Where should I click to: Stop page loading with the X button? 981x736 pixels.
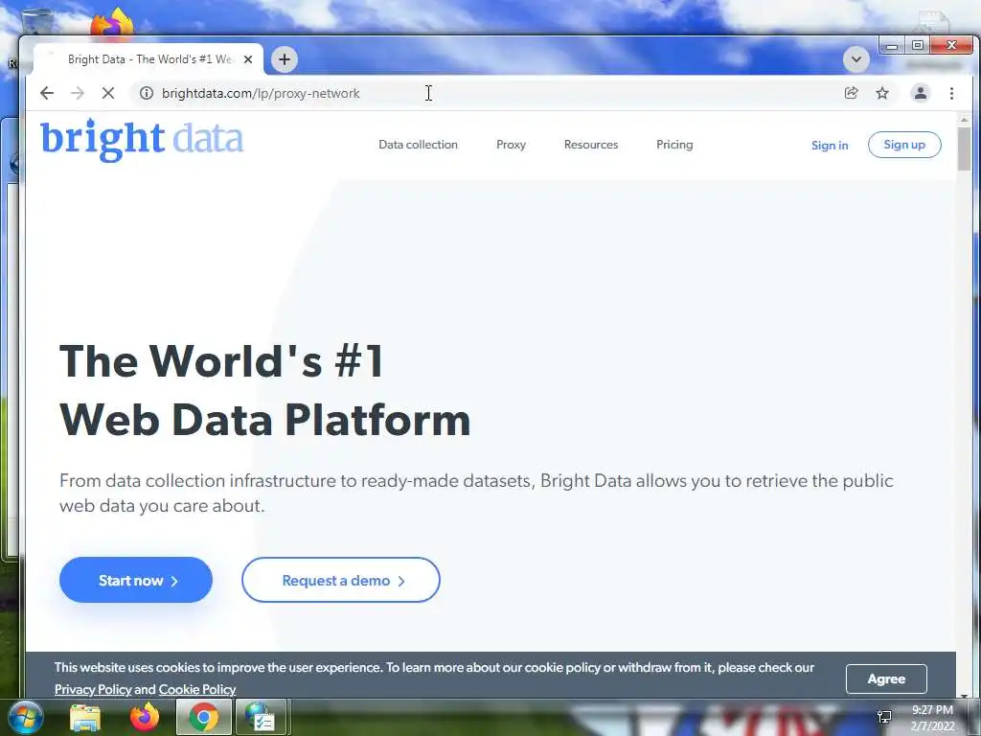point(108,93)
